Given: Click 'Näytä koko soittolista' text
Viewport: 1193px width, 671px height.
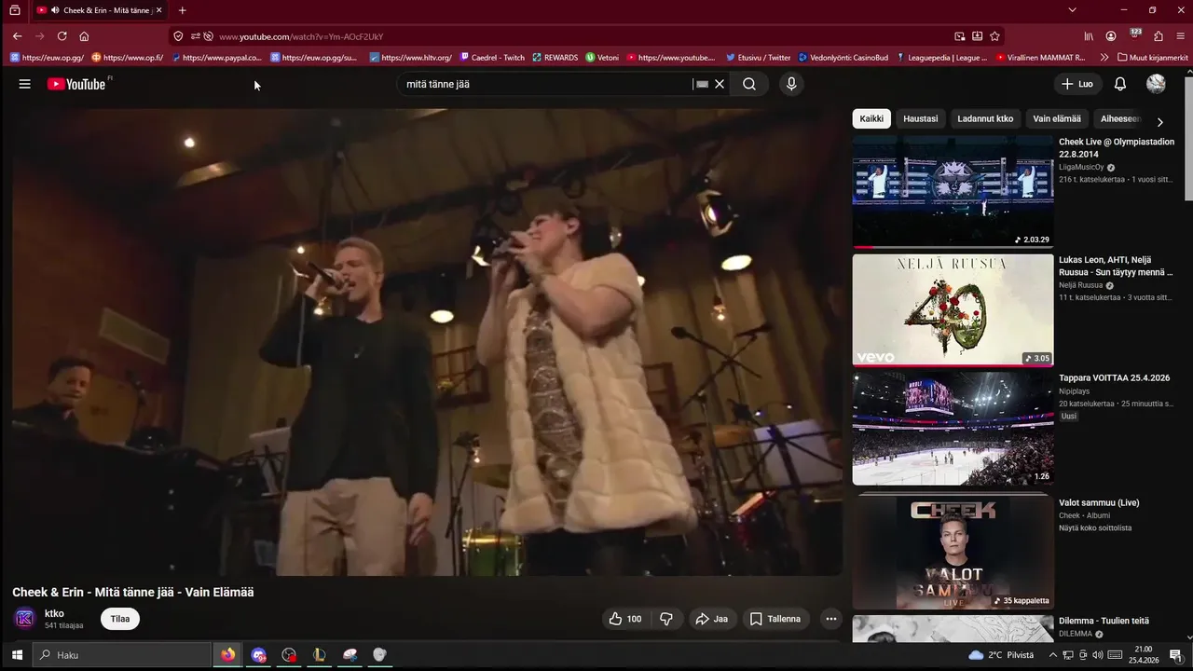Looking at the screenshot, I should (x=1095, y=527).
